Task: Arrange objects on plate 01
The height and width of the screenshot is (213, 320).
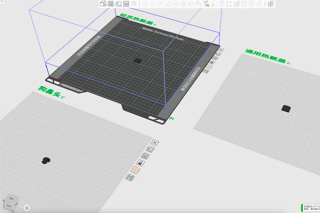Action: (215, 58)
